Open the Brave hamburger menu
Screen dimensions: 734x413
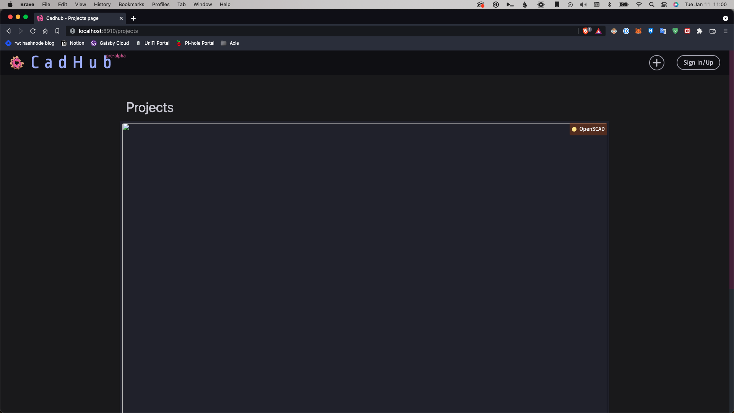click(726, 31)
